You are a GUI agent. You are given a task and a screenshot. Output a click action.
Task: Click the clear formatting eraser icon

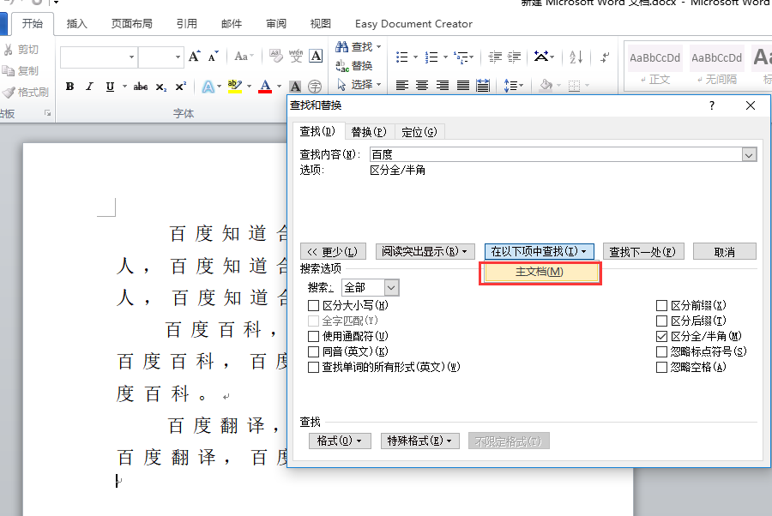(x=275, y=57)
